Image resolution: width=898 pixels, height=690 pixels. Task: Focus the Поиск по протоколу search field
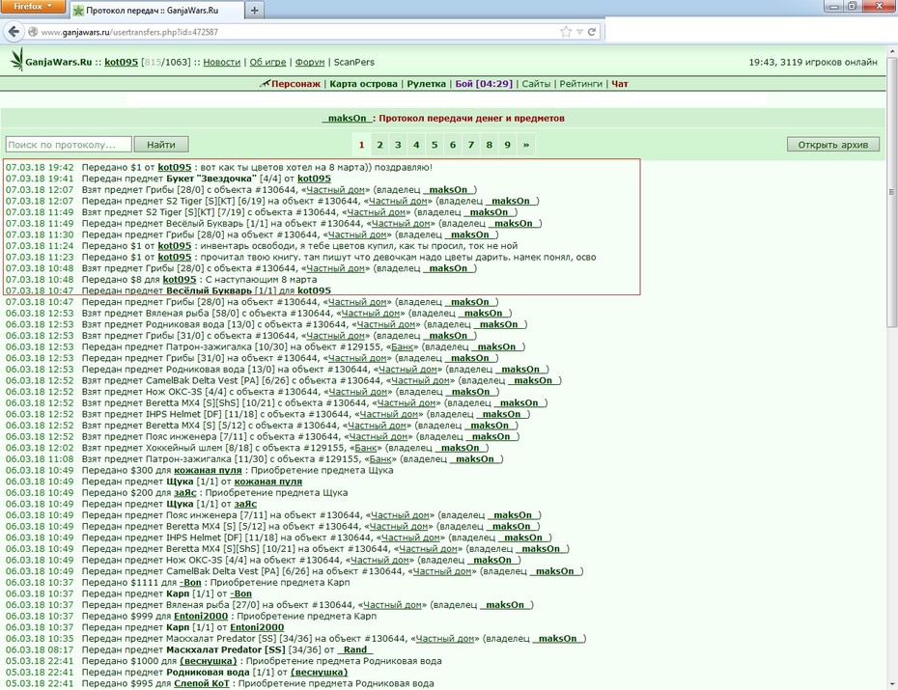tap(69, 144)
